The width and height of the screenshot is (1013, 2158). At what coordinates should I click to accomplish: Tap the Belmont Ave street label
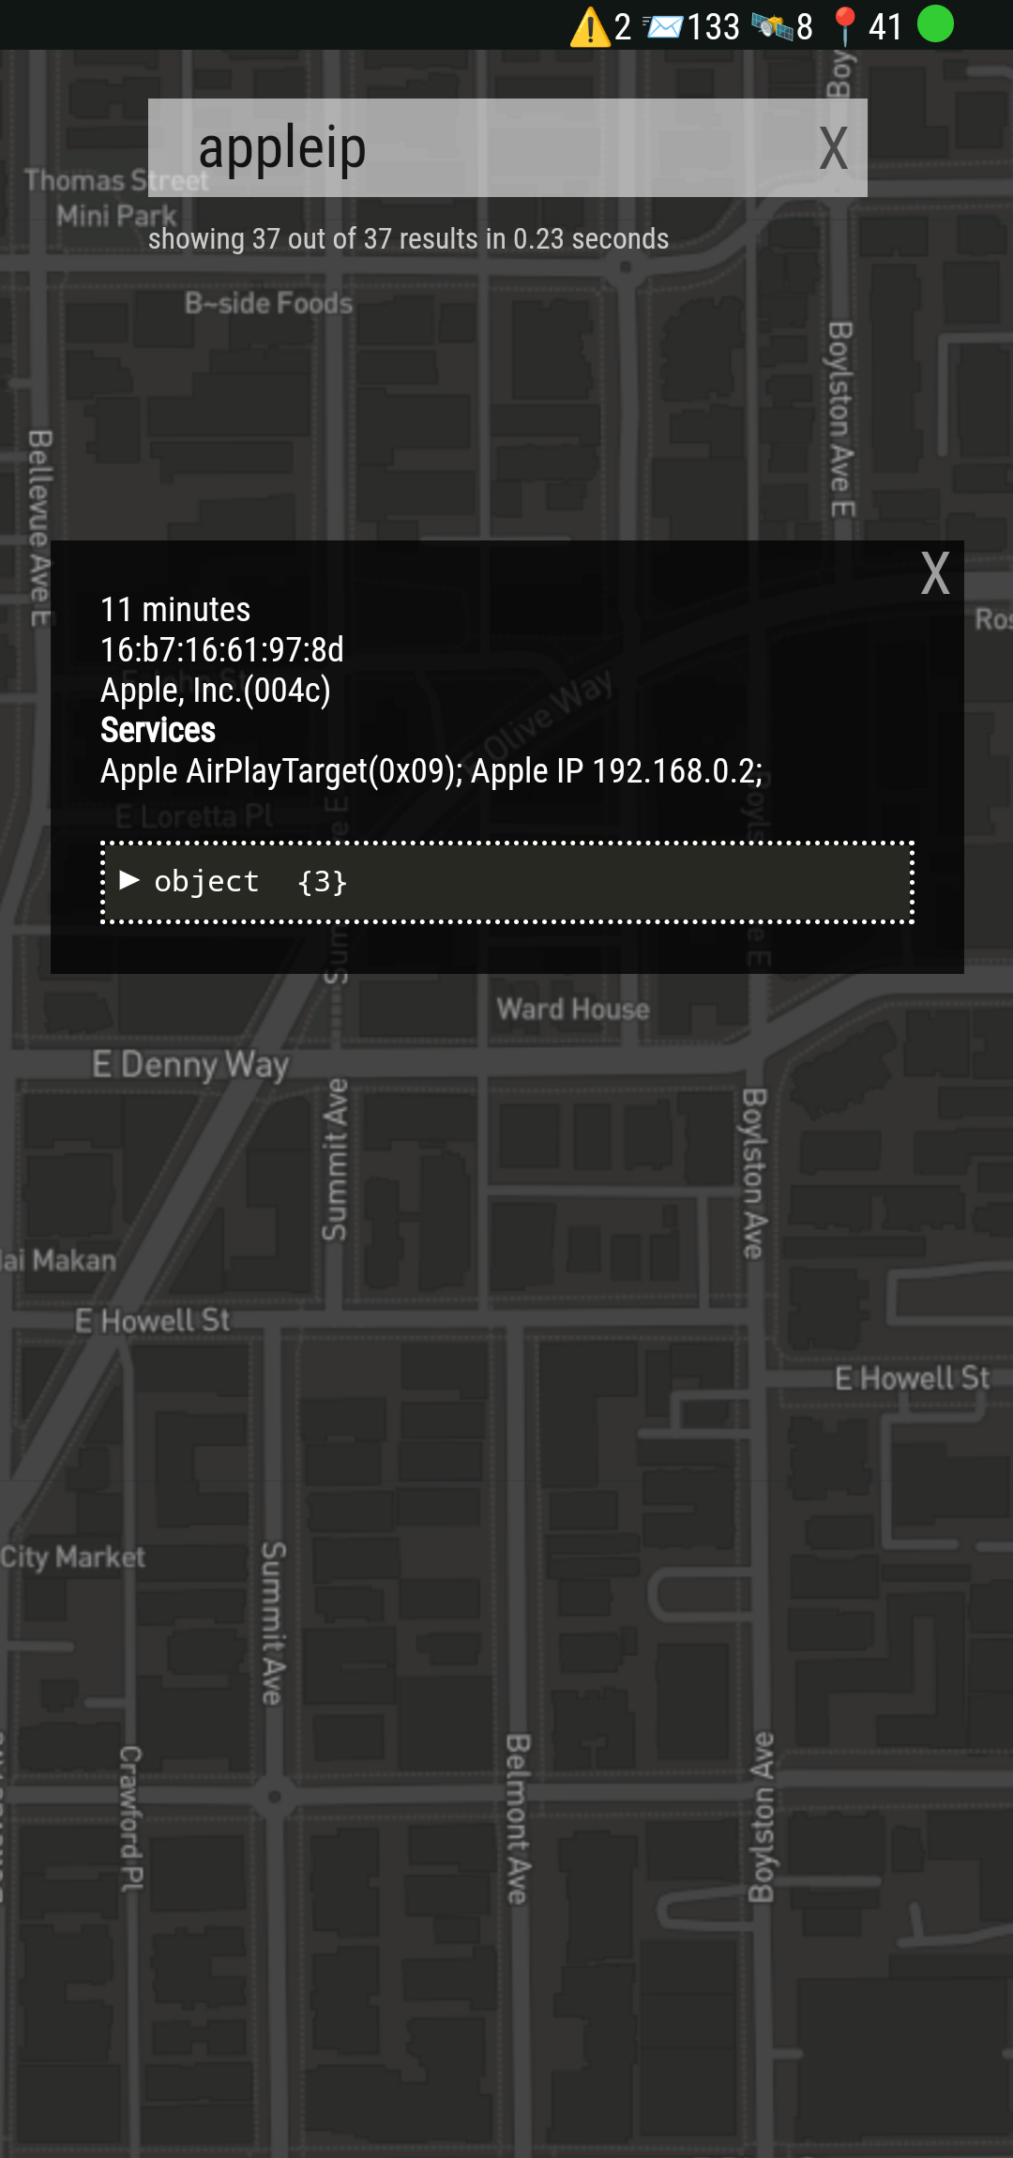(518, 1818)
